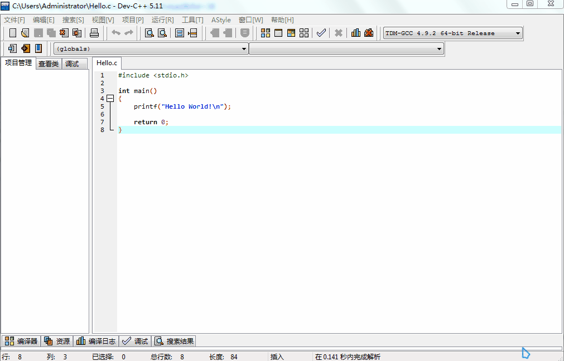Rebuild all with the four-empty-squares icon
564x361 pixels.
point(304,33)
